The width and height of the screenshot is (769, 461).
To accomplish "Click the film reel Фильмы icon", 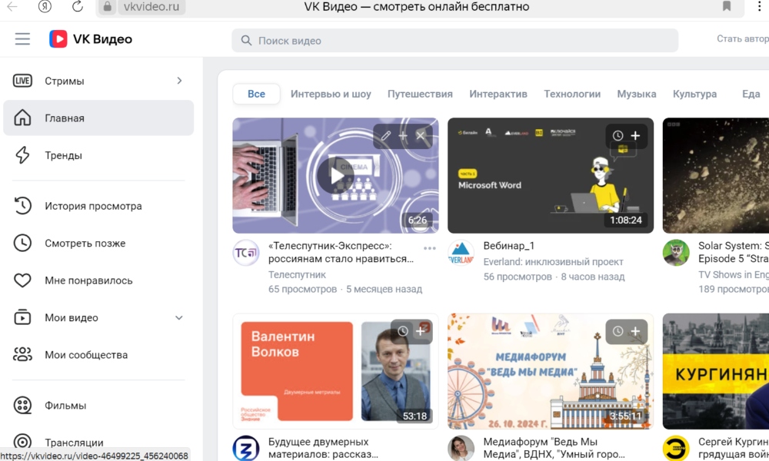I will 22,405.
